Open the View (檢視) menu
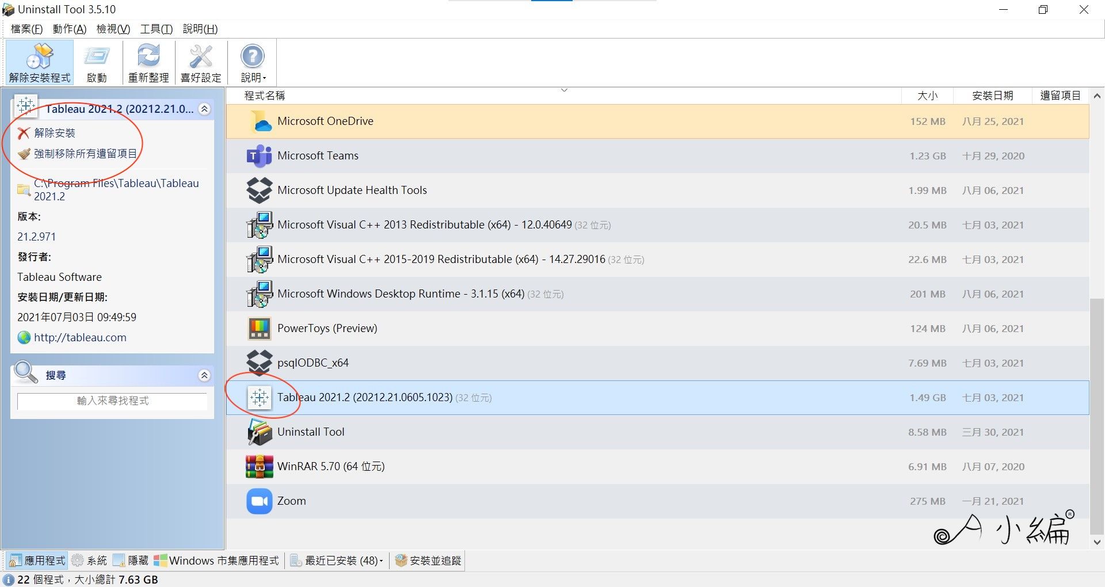 (x=113, y=29)
